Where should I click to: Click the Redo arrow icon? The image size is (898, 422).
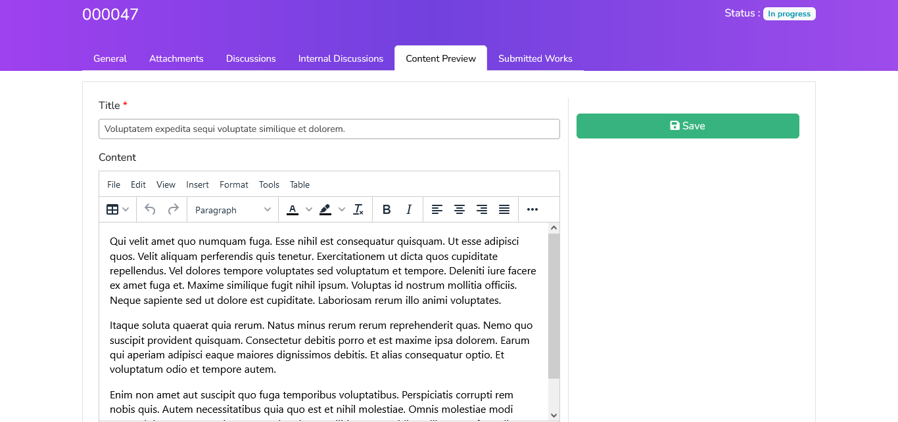click(x=174, y=209)
